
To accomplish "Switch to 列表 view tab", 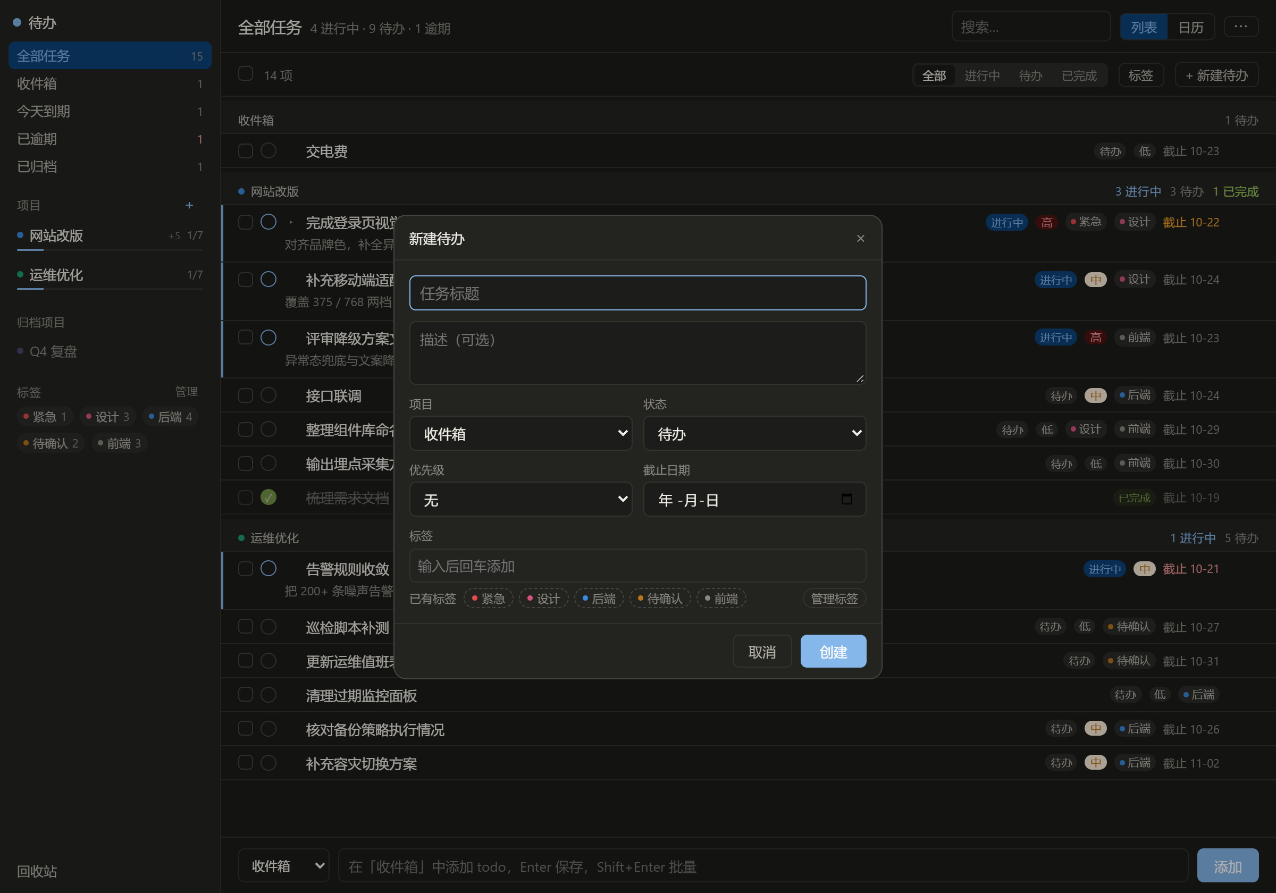I will [x=1144, y=27].
